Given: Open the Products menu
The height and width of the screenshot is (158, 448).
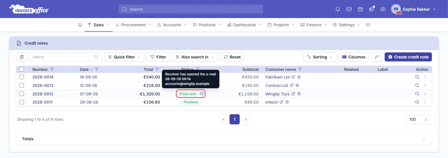Looking at the screenshot, I should pos(207,25).
